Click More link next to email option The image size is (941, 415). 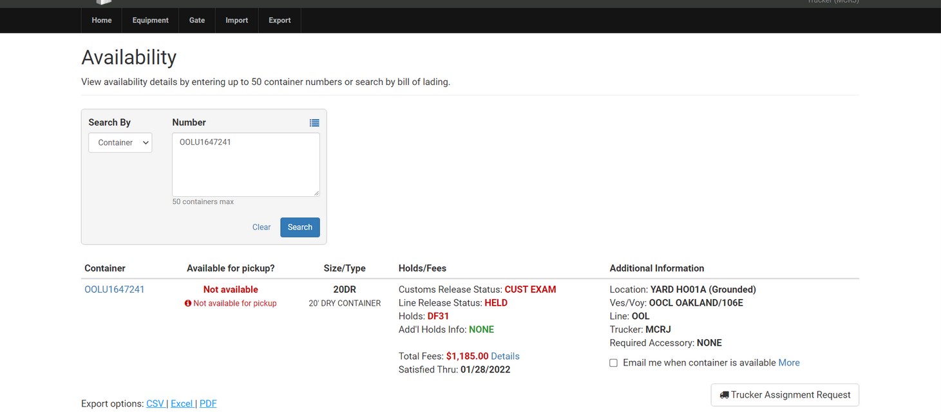[789, 363]
